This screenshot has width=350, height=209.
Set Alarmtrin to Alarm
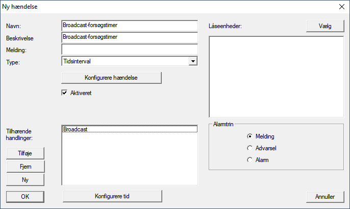click(x=249, y=160)
